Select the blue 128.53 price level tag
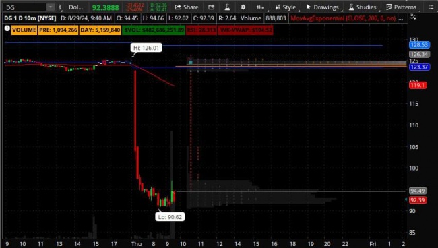438x248 pixels. pyautogui.click(x=419, y=45)
